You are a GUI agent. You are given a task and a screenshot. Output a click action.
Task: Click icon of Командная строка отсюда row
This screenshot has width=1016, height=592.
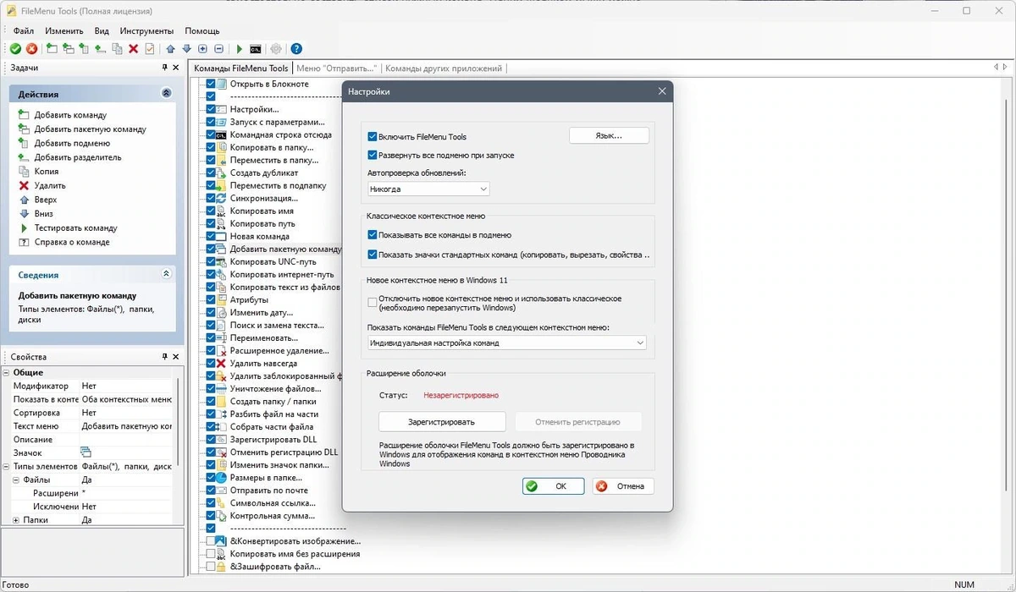coord(221,134)
